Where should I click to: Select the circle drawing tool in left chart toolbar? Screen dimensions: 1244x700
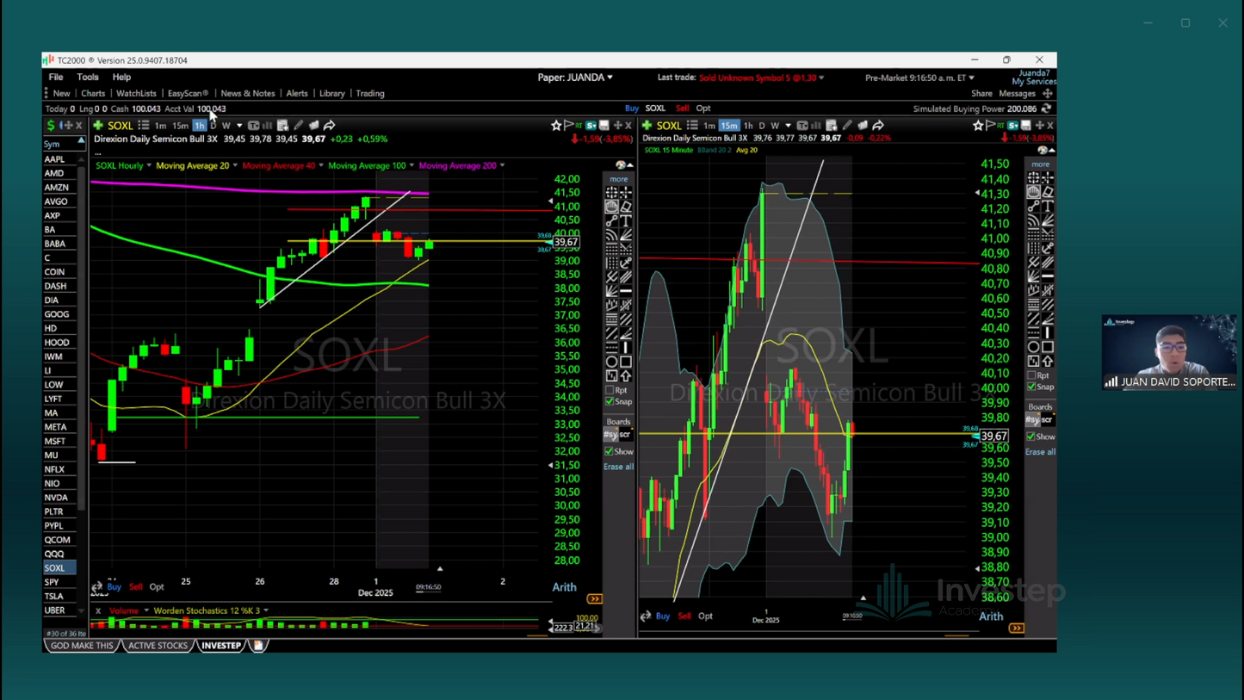611,362
